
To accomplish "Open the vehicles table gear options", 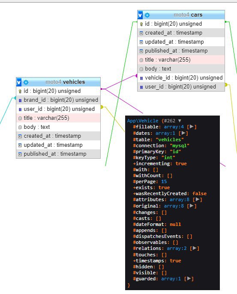I will point(26,82).
